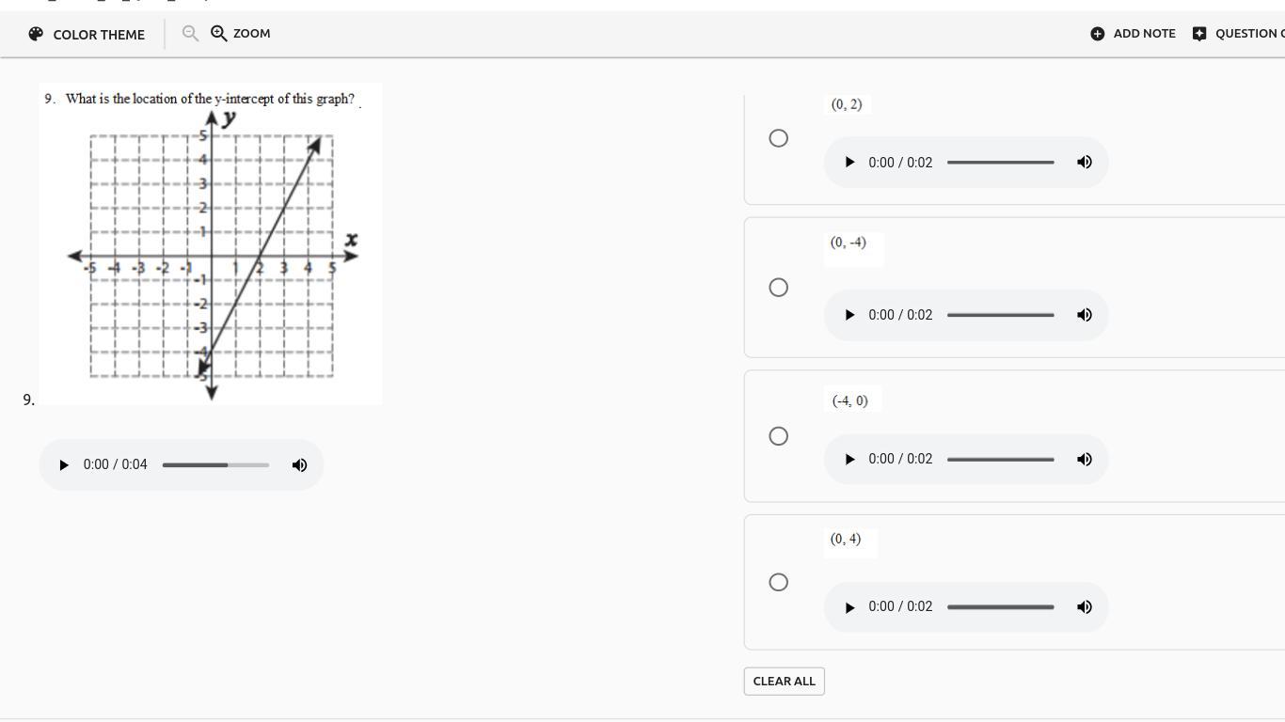Viewport: 1285px width, 722px height.
Task: Click the Add Note button label
Action: point(1144,34)
